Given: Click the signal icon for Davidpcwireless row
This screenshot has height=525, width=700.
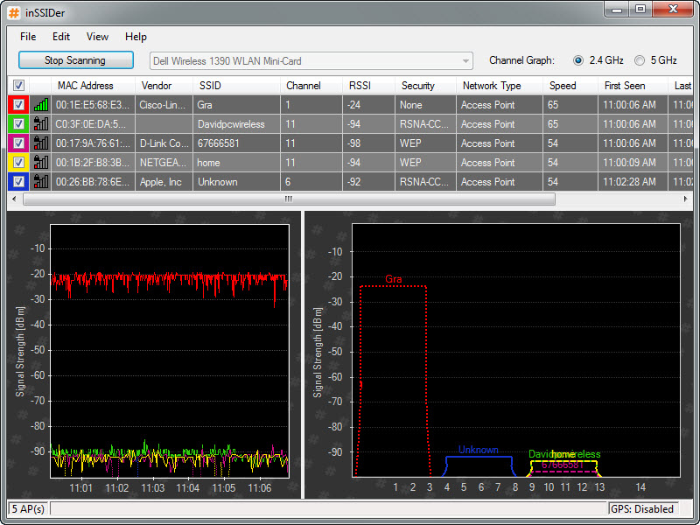Looking at the screenshot, I should click(41, 124).
